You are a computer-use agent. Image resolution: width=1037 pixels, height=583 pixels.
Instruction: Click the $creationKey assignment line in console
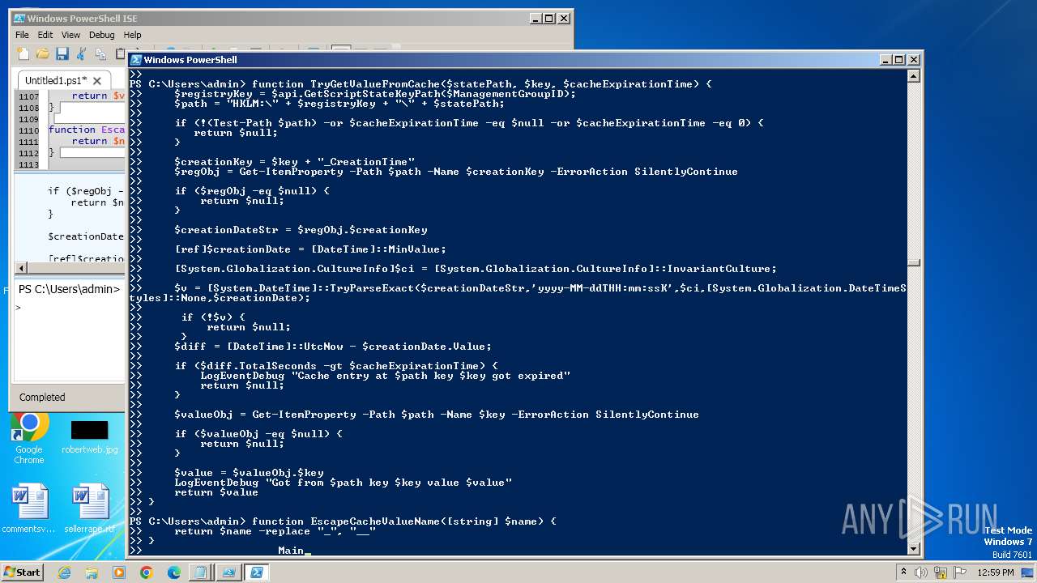click(x=294, y=162)
